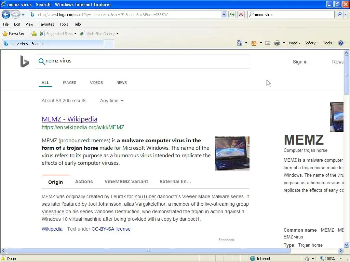Open recent pages dropdown beside Forward button
This screenshot has height=262, width=350.
[x=23, y=15]
